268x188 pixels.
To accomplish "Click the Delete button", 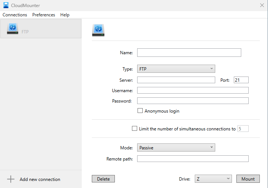I will [x=103, y=179].
